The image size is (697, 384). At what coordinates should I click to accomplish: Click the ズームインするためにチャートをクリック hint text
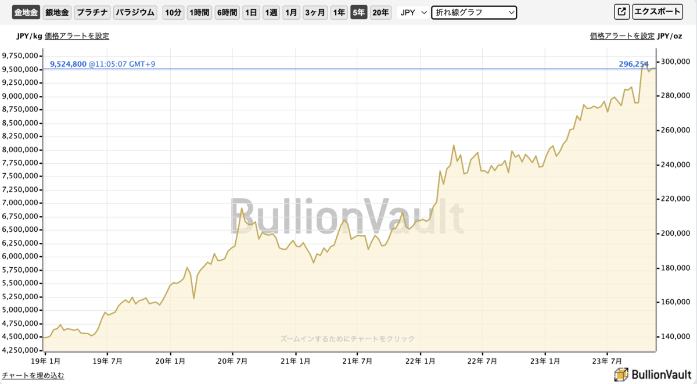[x=347, y=339]
